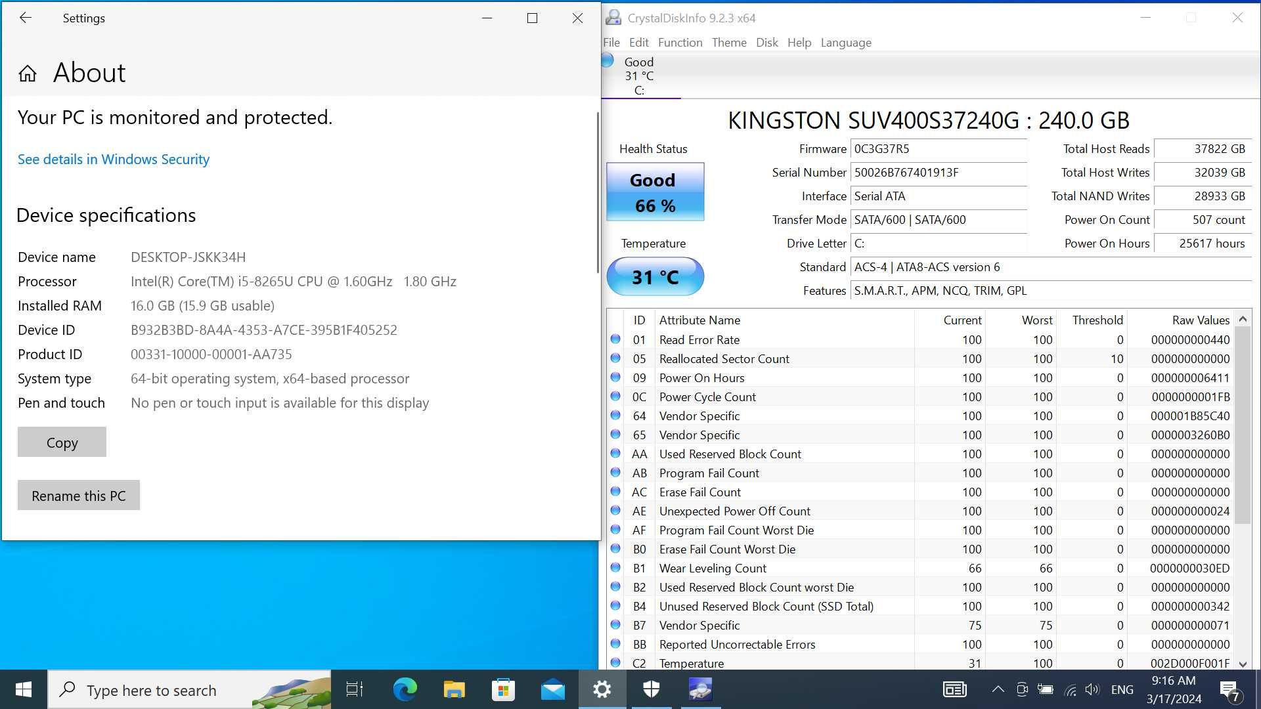Click the Health Status Good icon
Screen dimensions: 1261x709
[x=654, y=191]
